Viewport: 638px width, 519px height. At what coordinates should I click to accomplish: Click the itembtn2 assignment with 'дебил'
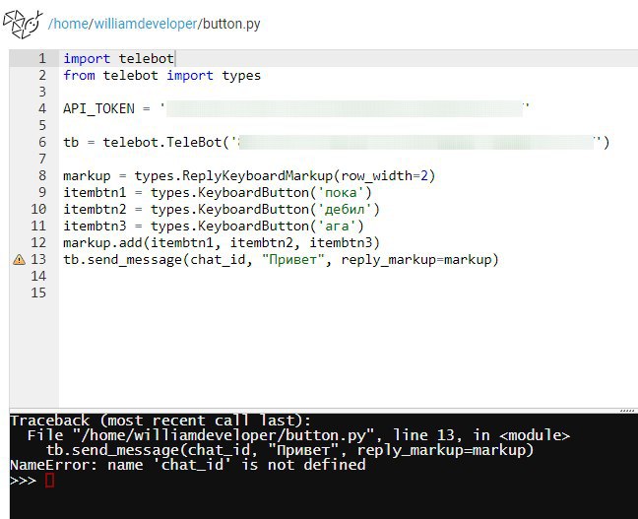(222, 209)
